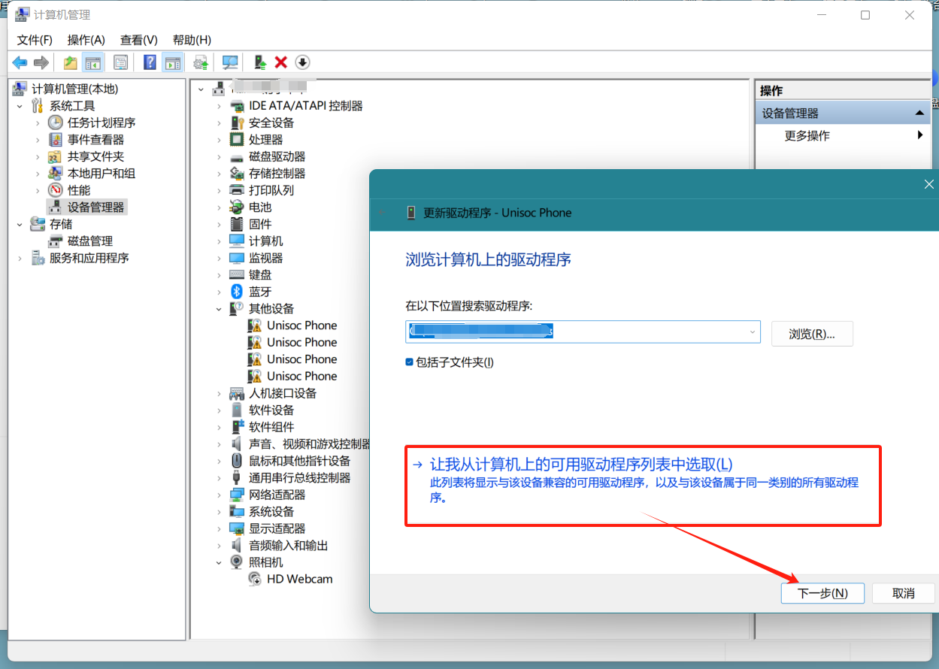Click the 浏览(R)... button
The image size is (939, 669).
pos(811,334)
